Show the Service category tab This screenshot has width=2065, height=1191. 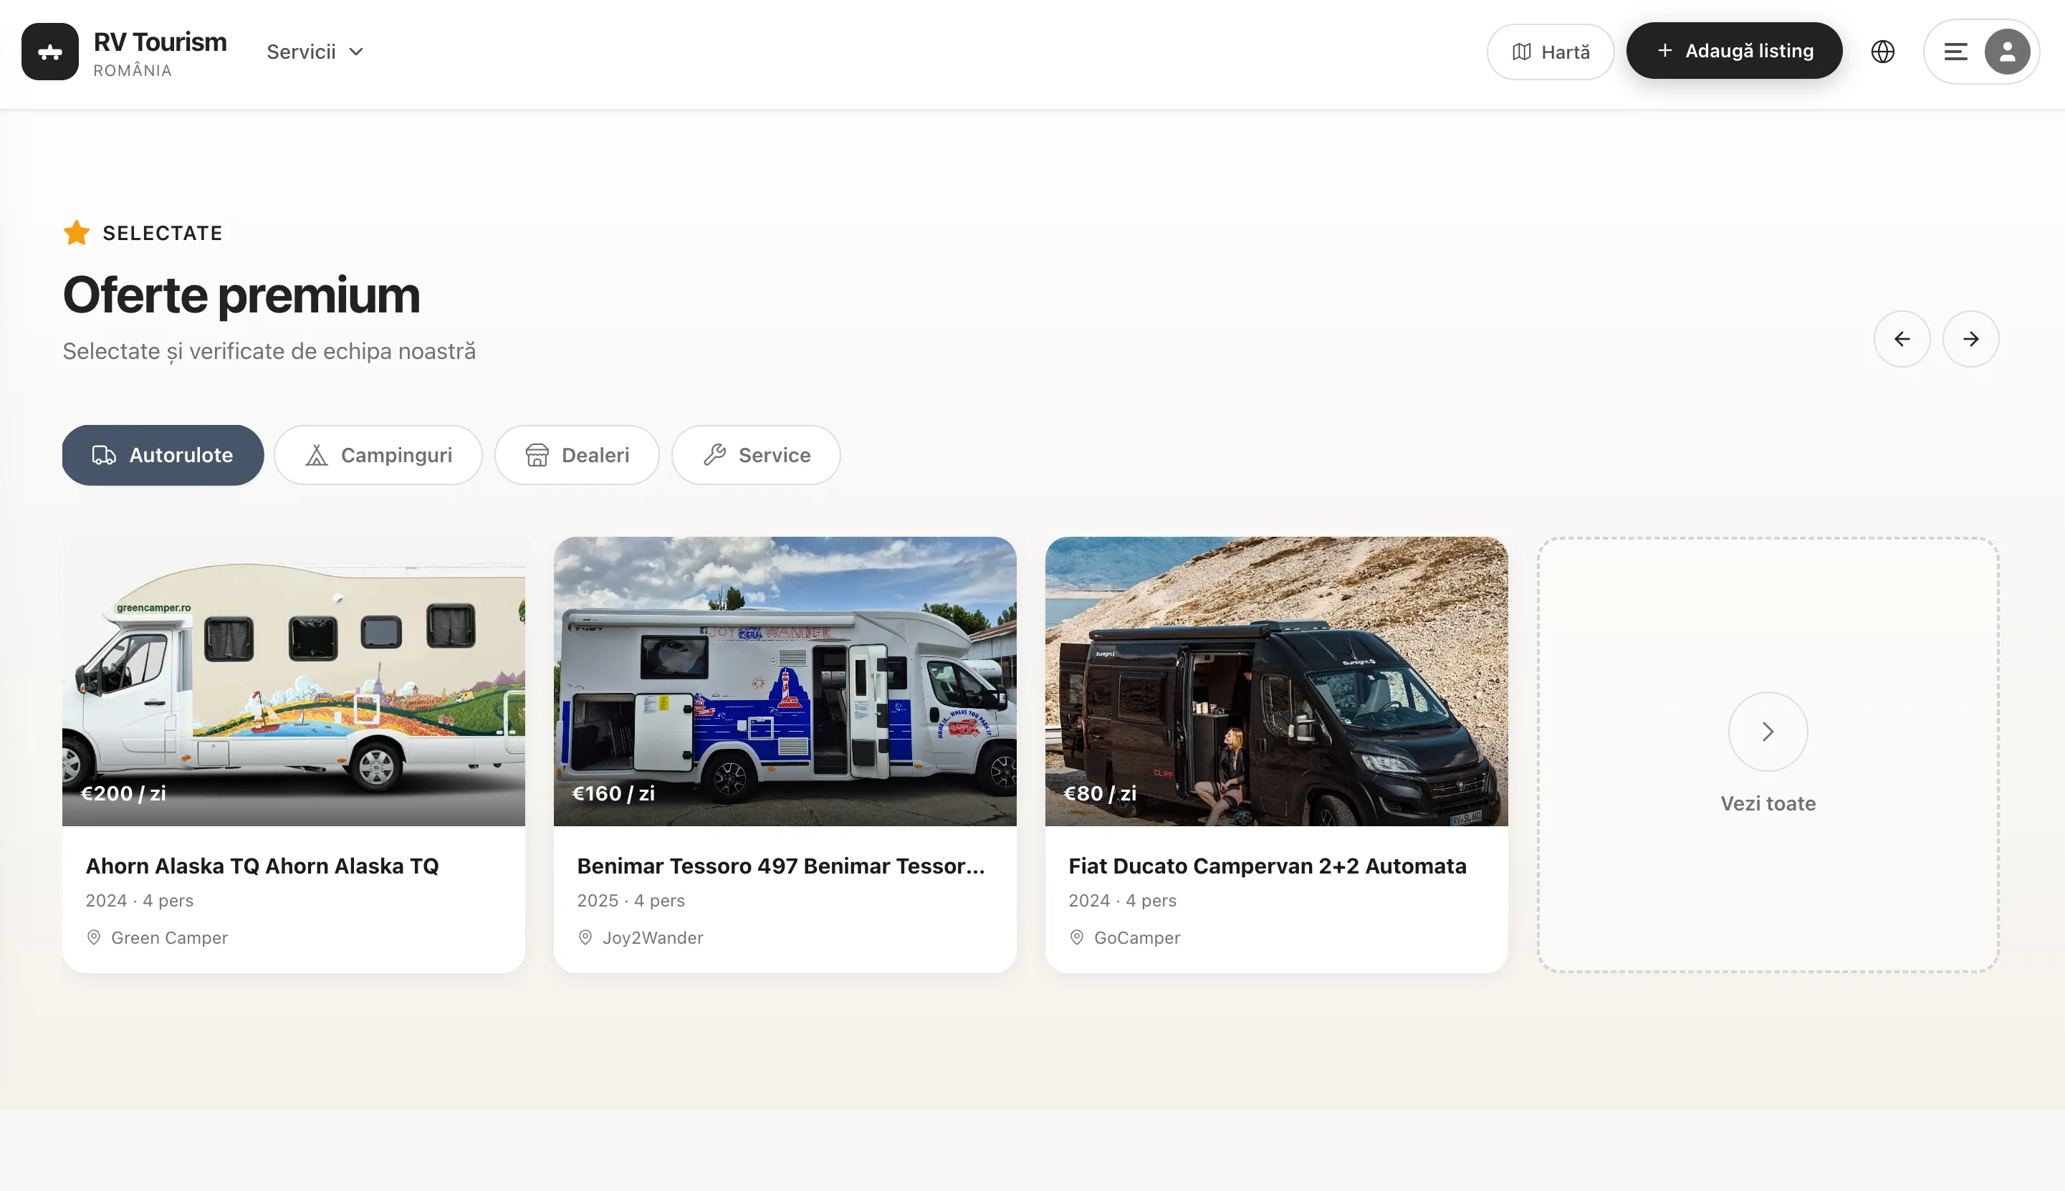[756, 455]
